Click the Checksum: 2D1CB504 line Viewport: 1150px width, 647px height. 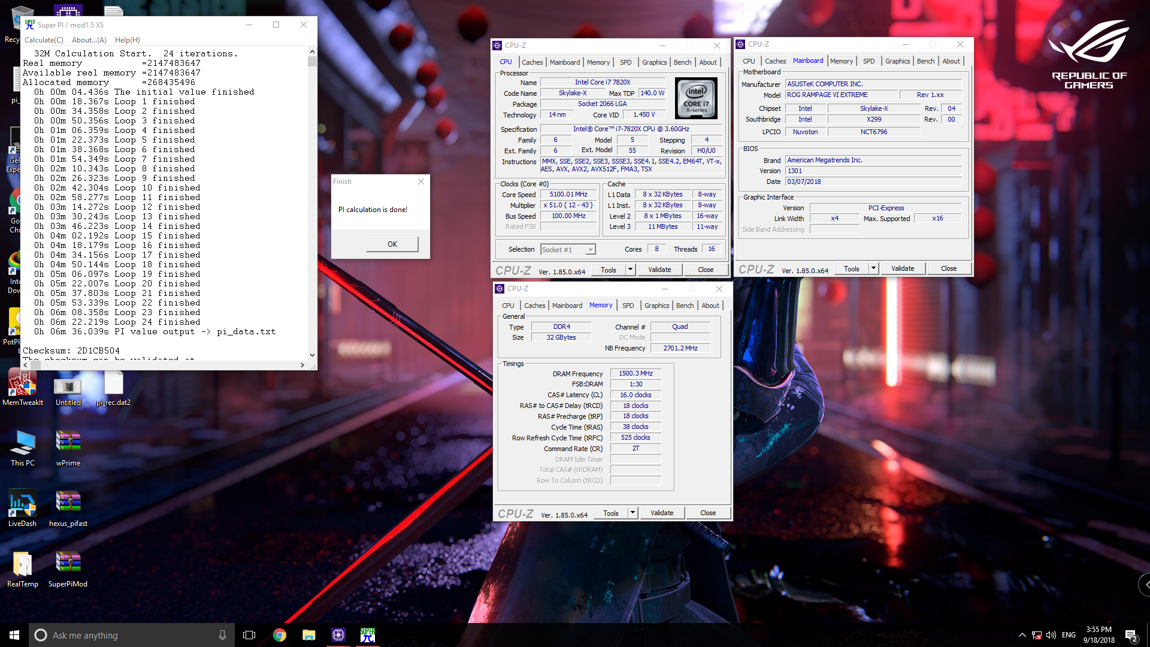point(71,350)
